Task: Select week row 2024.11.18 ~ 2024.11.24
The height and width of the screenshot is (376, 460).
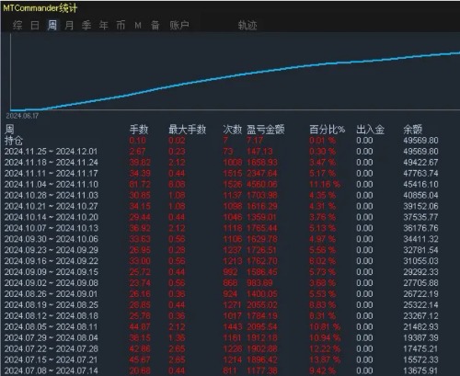Action: pos(222,163)
